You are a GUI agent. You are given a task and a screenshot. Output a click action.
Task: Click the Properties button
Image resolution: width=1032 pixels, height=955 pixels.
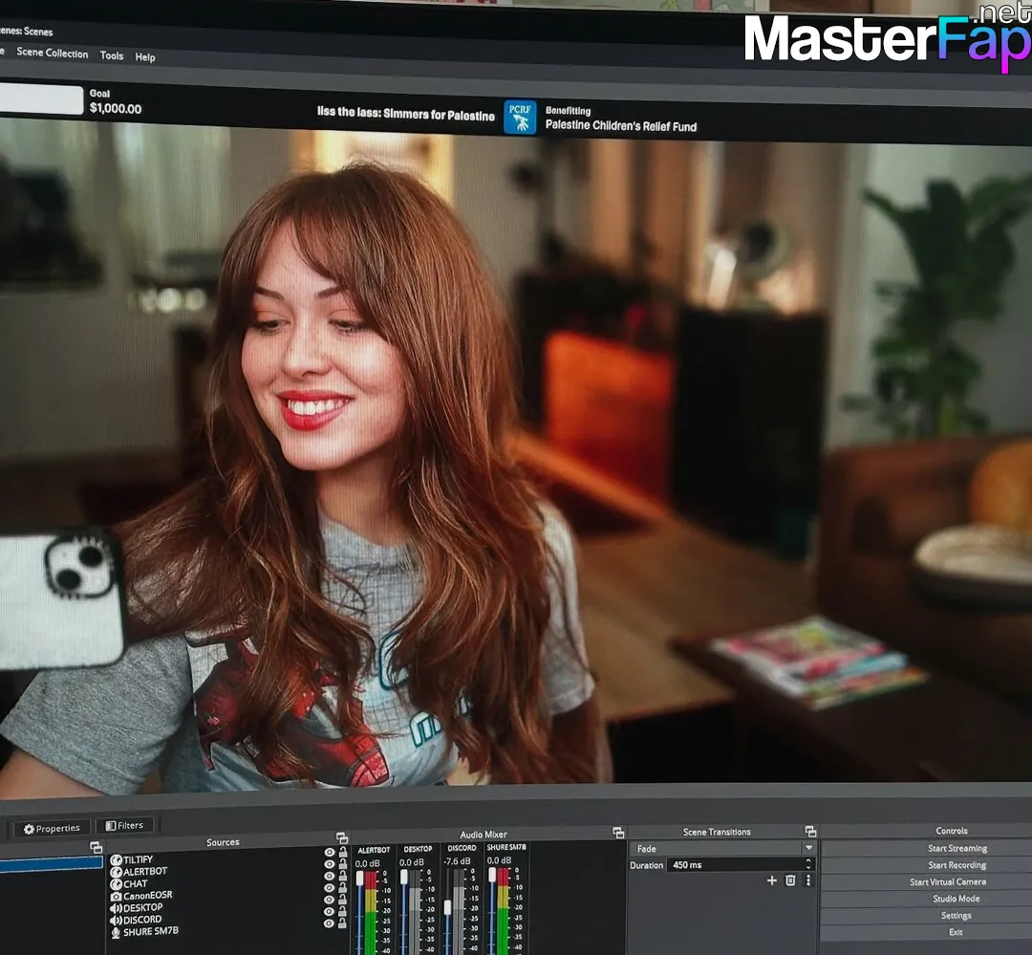pos(52,828)
